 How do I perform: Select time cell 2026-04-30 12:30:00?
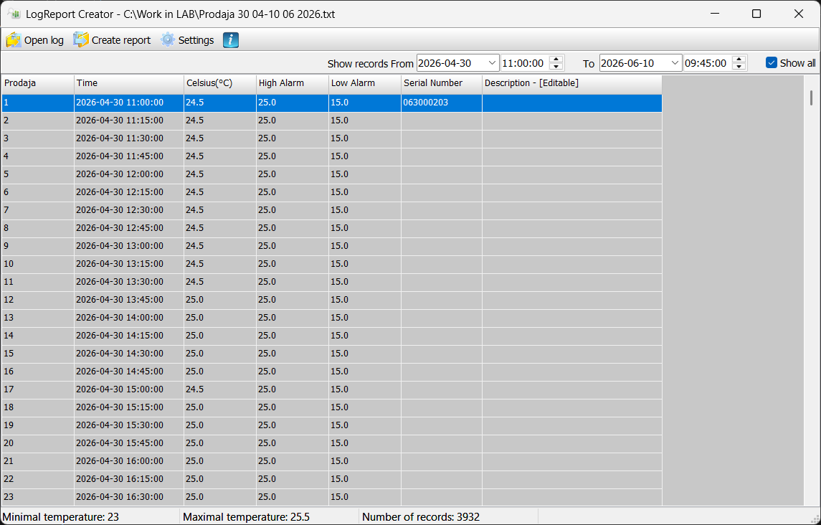(x=129, y=210)
